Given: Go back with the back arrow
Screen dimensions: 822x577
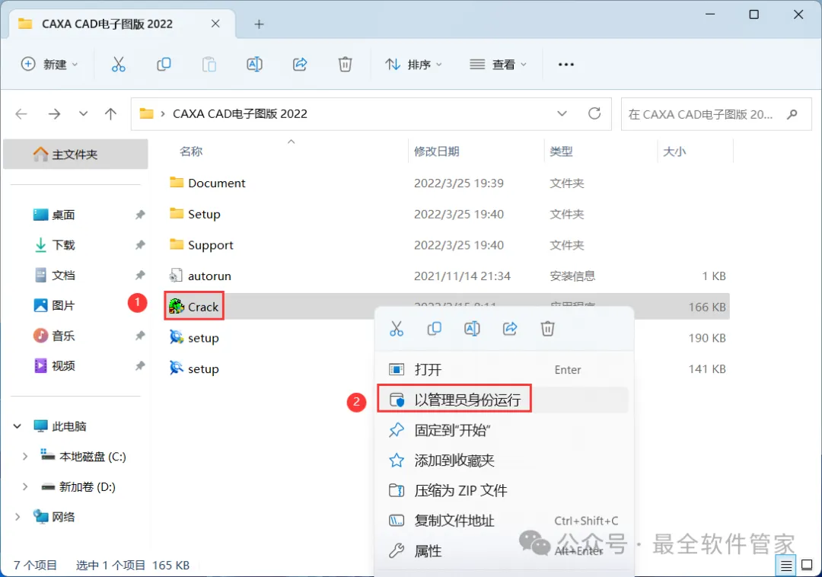Looking at the screenshot, I should (21, 113).
